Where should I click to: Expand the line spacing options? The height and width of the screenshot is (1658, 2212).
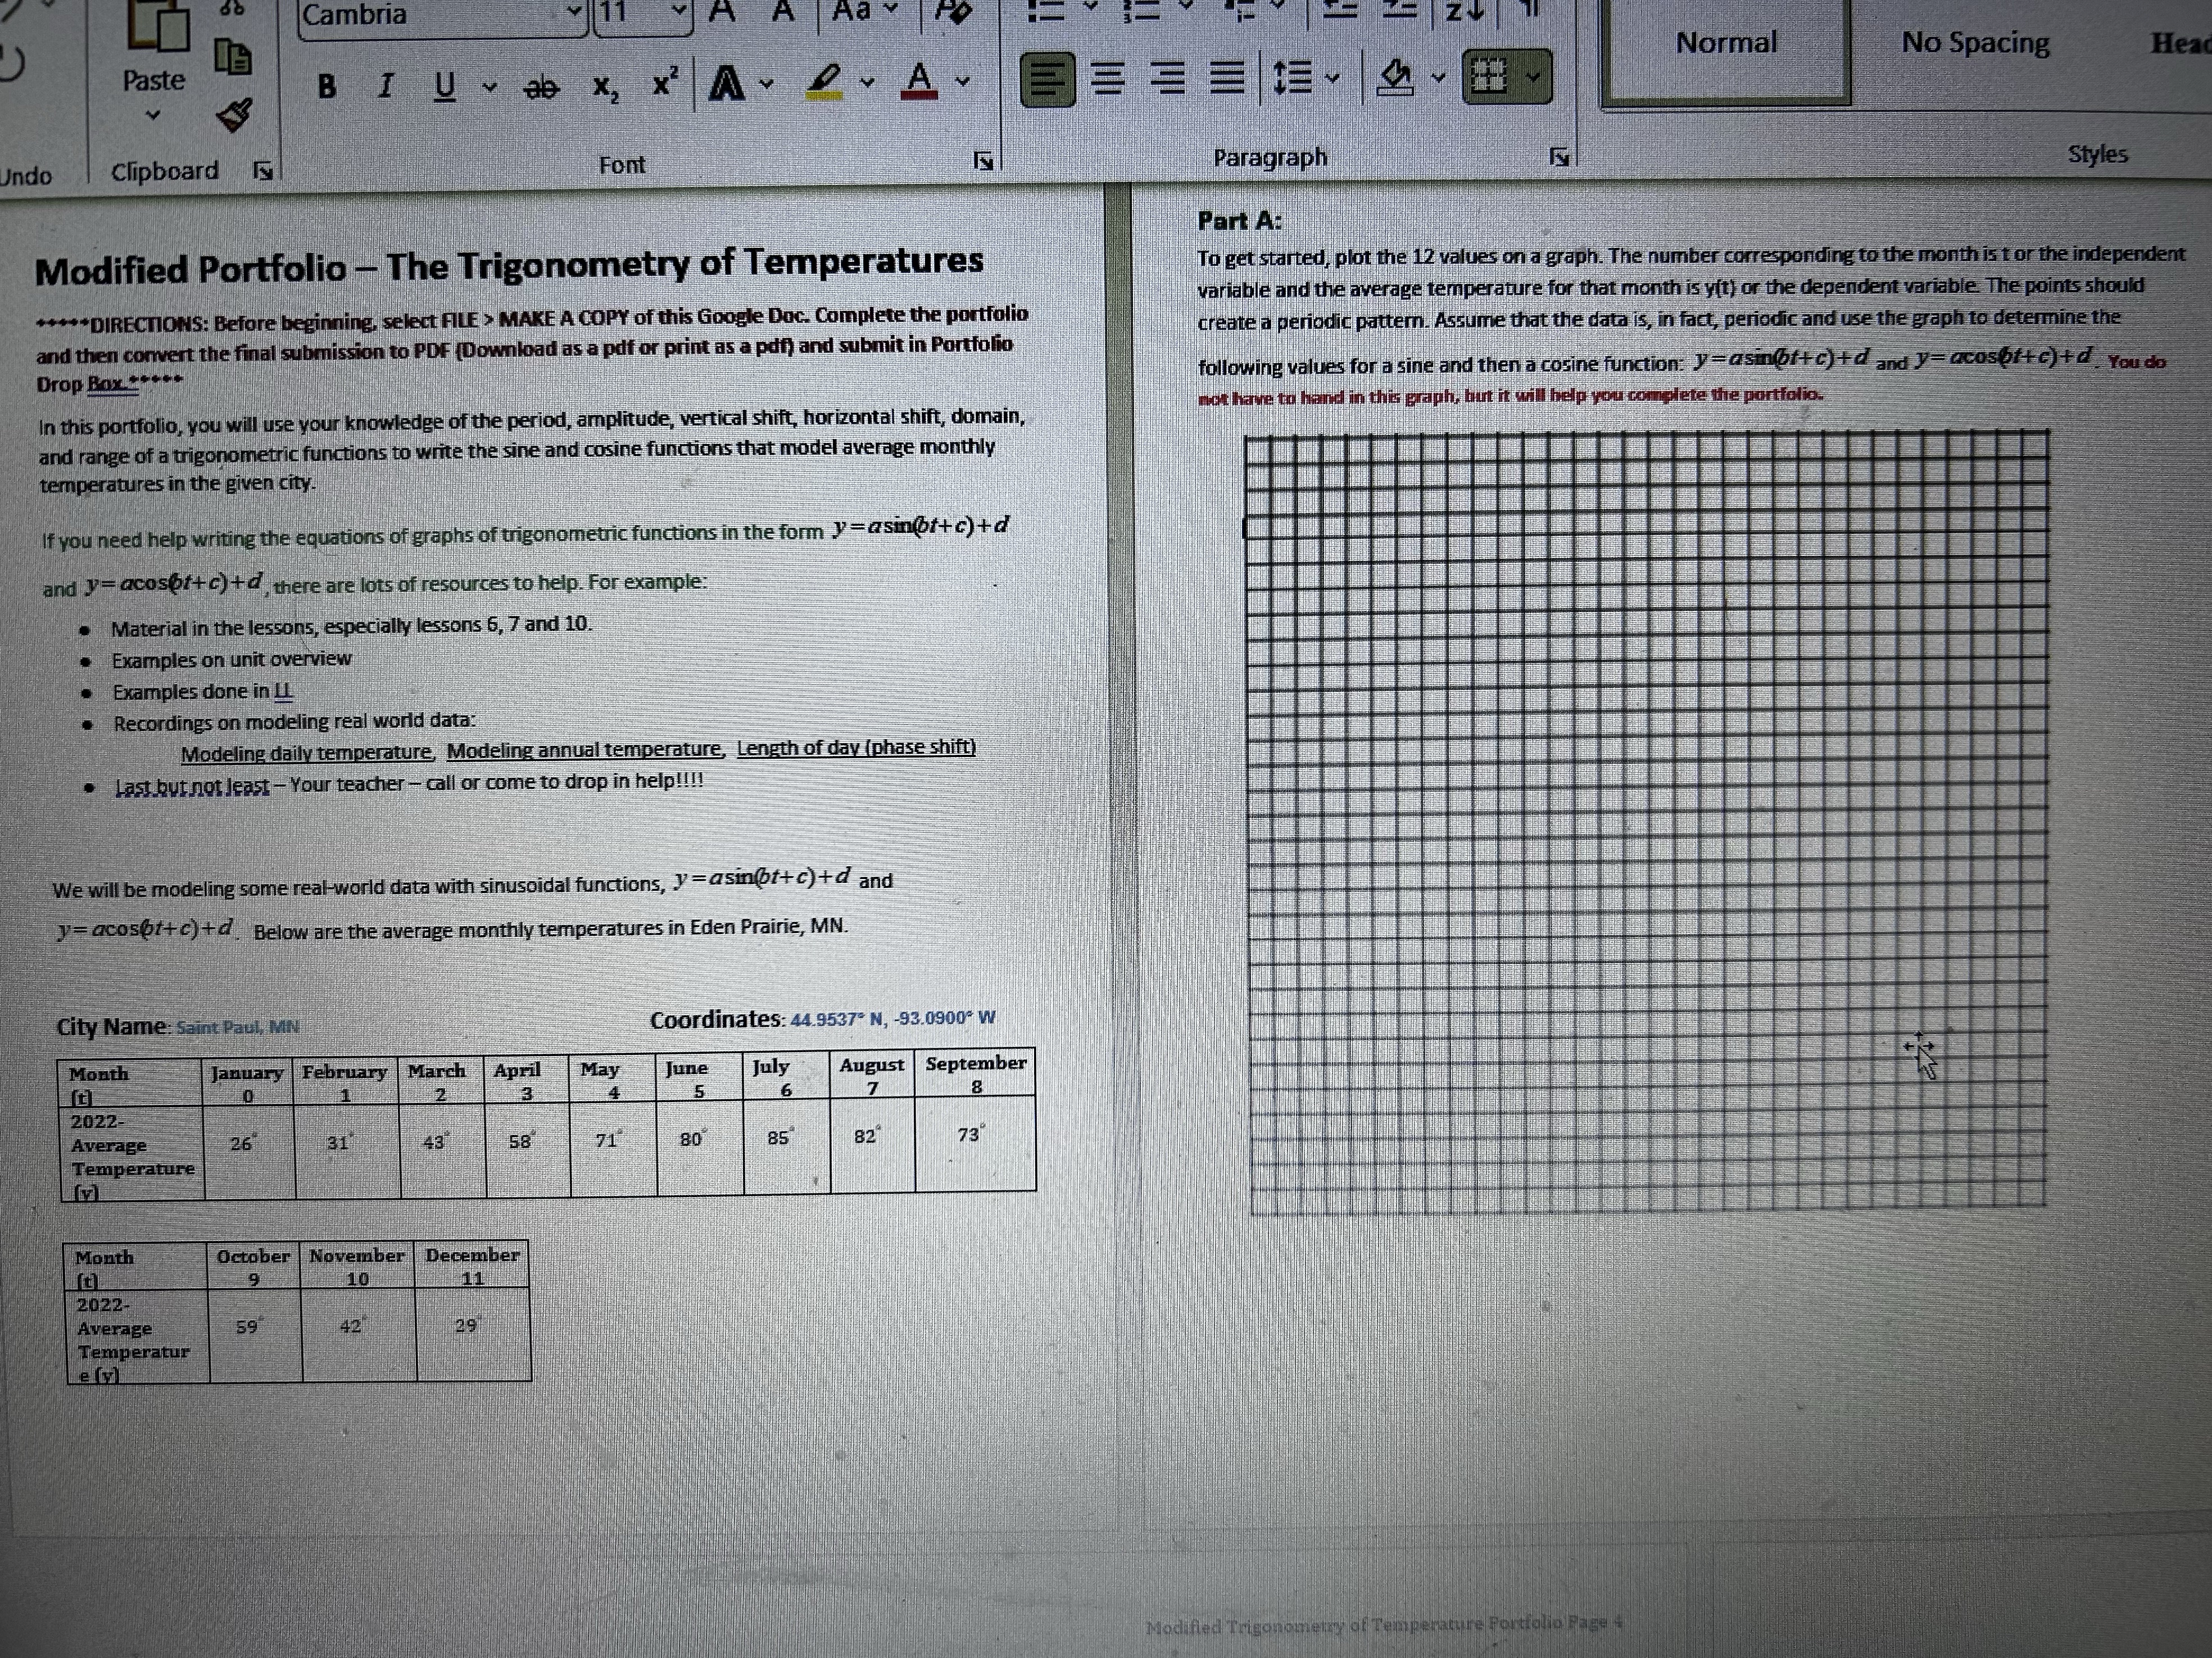[1331, 77]
